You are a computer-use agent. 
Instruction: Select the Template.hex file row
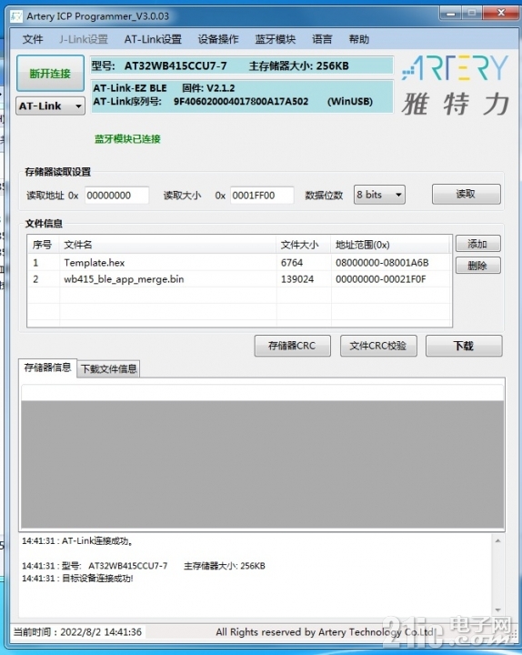coord(239,263)
